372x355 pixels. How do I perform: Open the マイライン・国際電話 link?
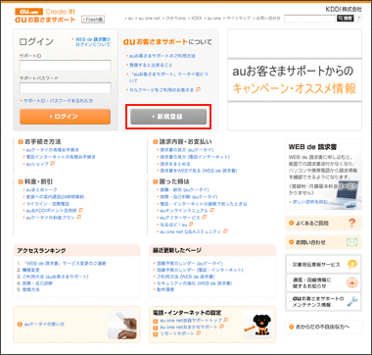pos(48,204)
